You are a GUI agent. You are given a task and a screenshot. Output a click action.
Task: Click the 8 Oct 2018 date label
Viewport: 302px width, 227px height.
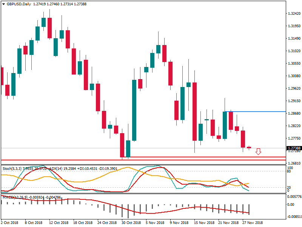click(x=34, y=222)
